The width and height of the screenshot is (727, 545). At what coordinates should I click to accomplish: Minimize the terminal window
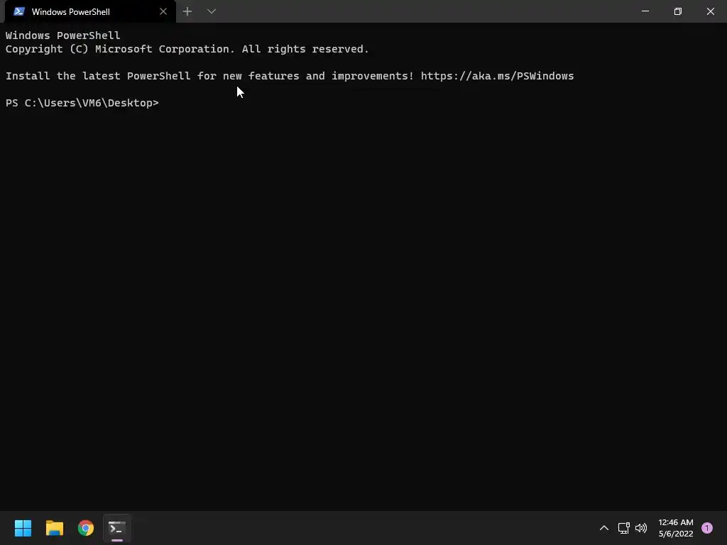(x=645, y=11)
